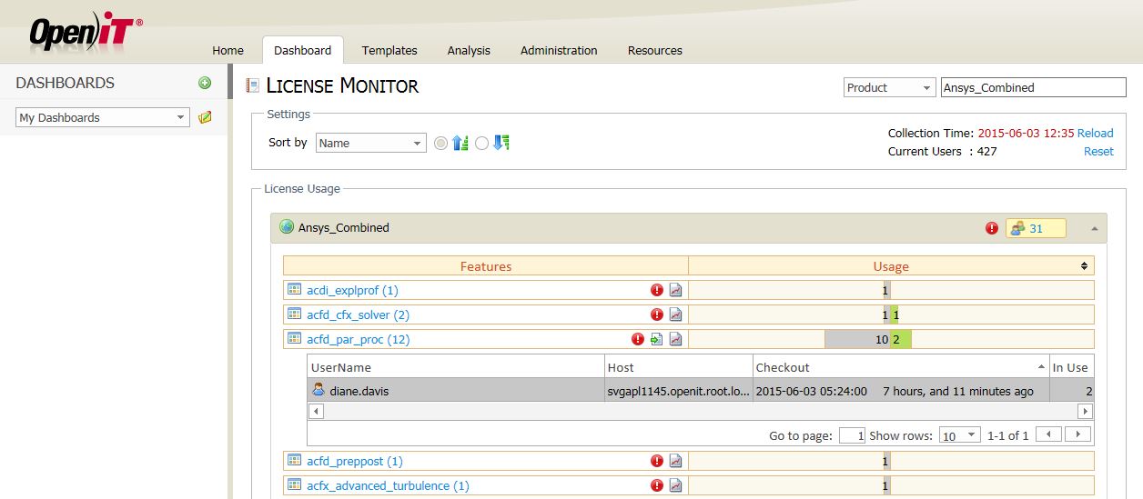The image size is (1143, 499).
Task: Click the Reload link
Action: click(x=1096, y=133)
